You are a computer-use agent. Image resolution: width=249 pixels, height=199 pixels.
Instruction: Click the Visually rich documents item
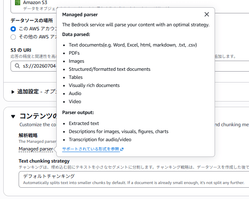pos(94,85)
